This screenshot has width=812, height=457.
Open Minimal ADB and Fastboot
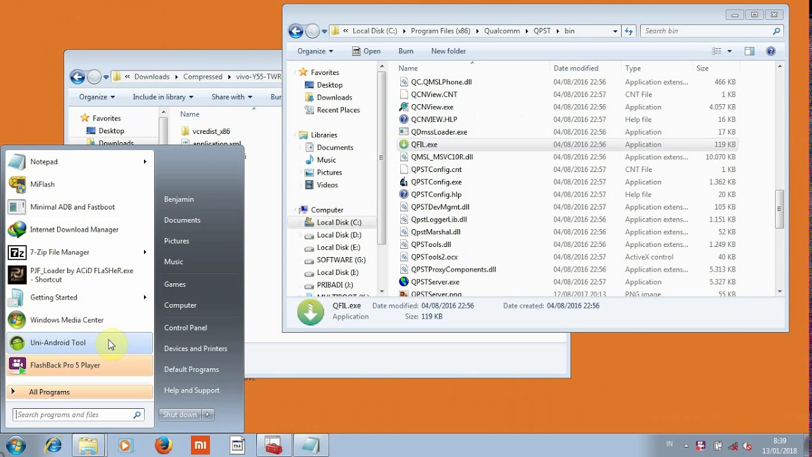[79, 207]
